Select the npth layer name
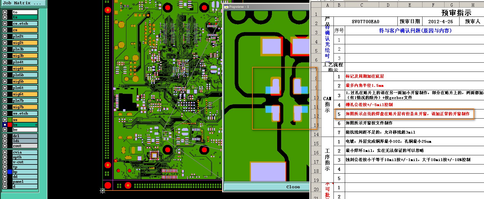 [25, 157]
